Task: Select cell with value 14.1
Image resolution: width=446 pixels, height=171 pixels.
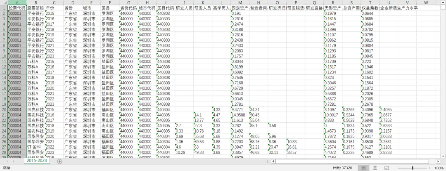Action: [x=202, y=115]
